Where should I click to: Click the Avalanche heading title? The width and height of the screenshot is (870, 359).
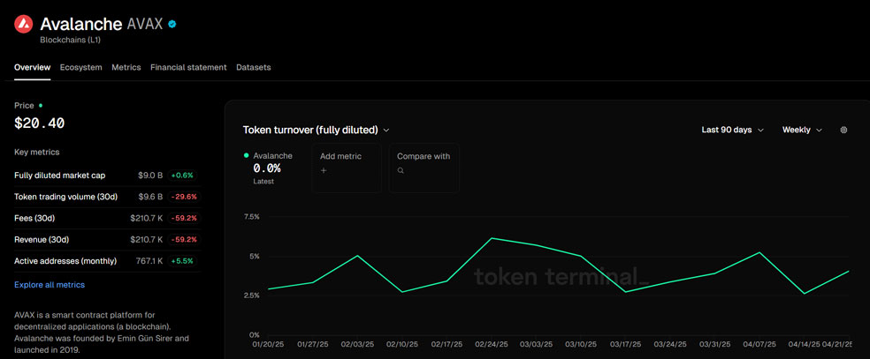click(81, 24)
